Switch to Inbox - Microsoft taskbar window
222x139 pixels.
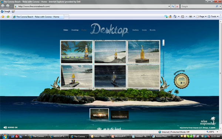click(x=100, y=136)
